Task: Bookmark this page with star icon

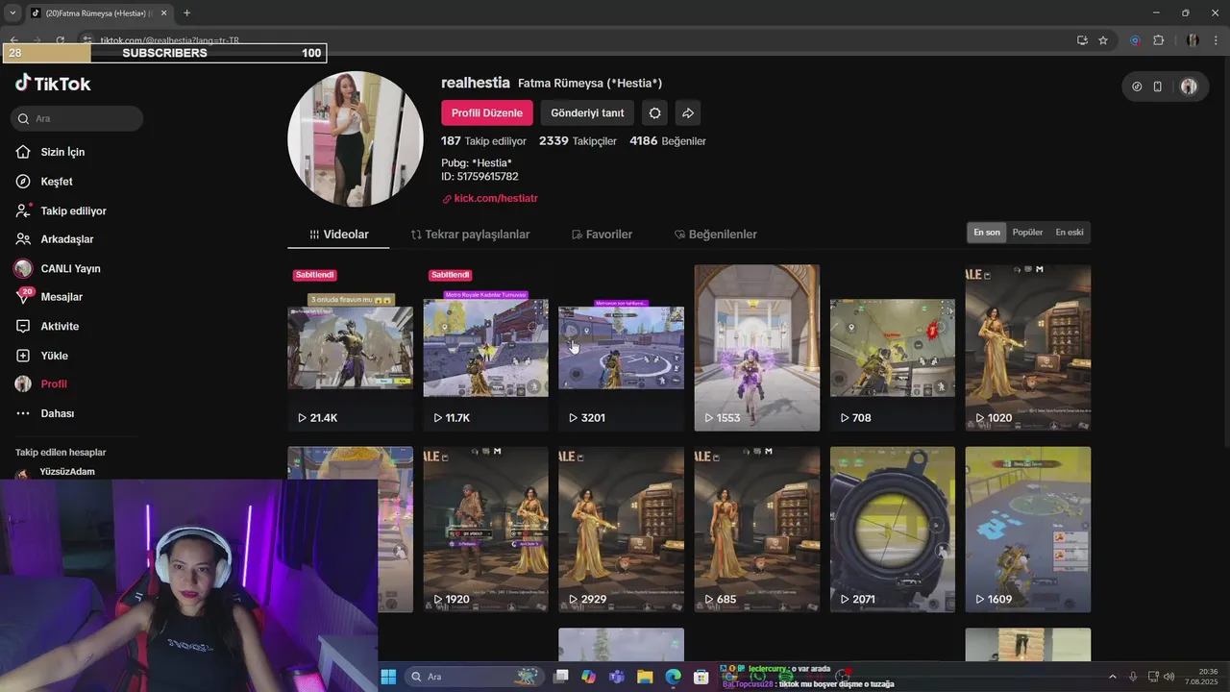Action: pos(1103,40)
